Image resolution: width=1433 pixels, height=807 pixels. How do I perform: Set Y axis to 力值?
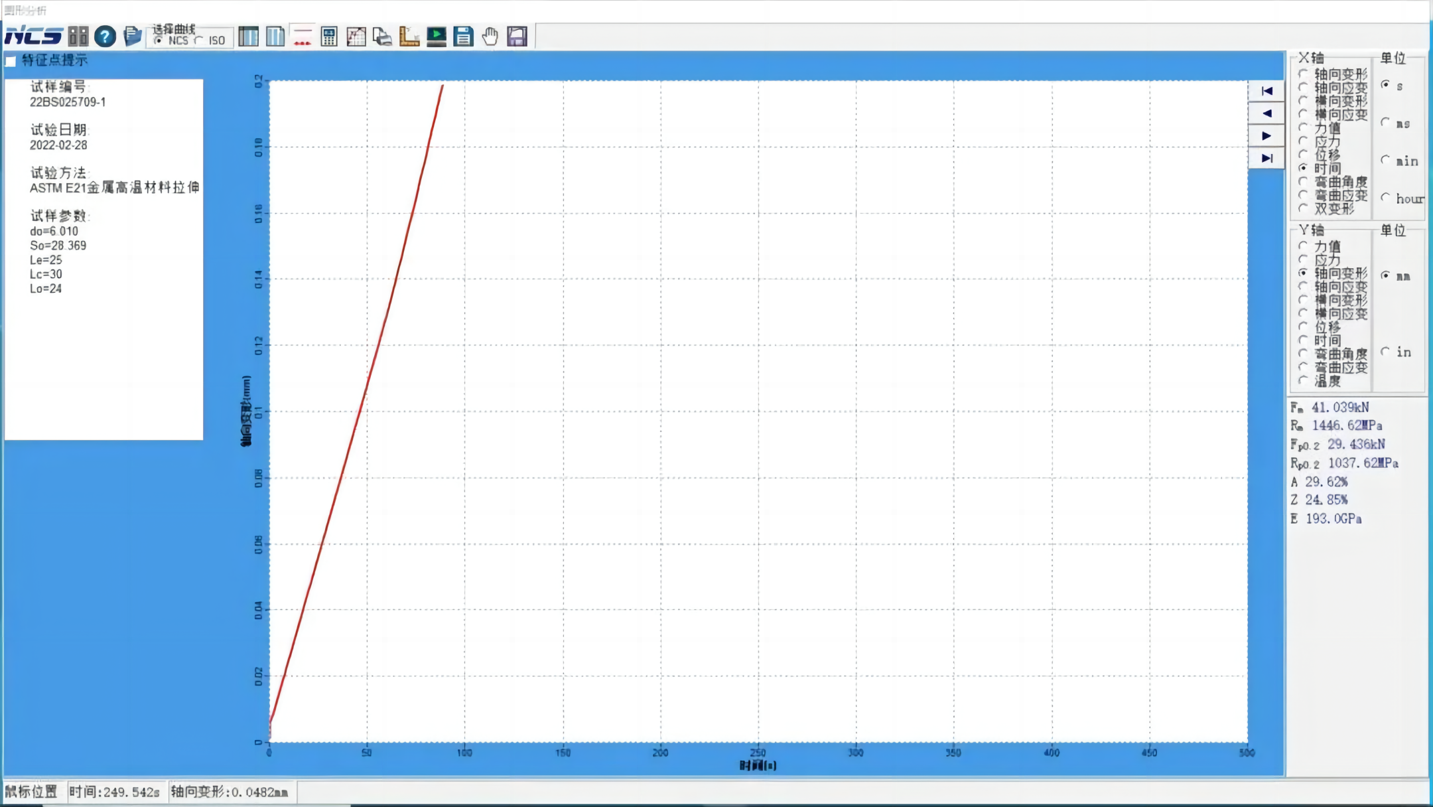coord(1303,246)
